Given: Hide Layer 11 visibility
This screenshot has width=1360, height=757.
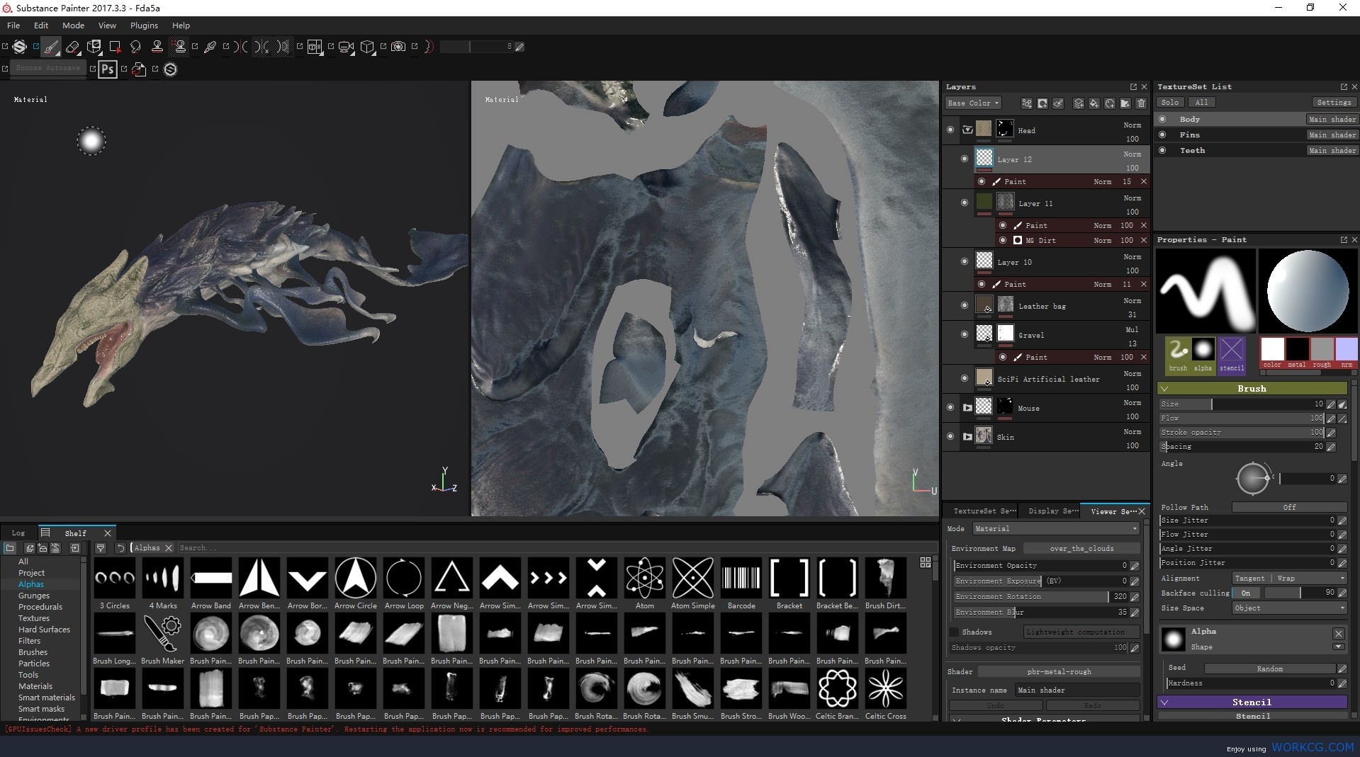Looking at the screenshot, I should 964,203.
